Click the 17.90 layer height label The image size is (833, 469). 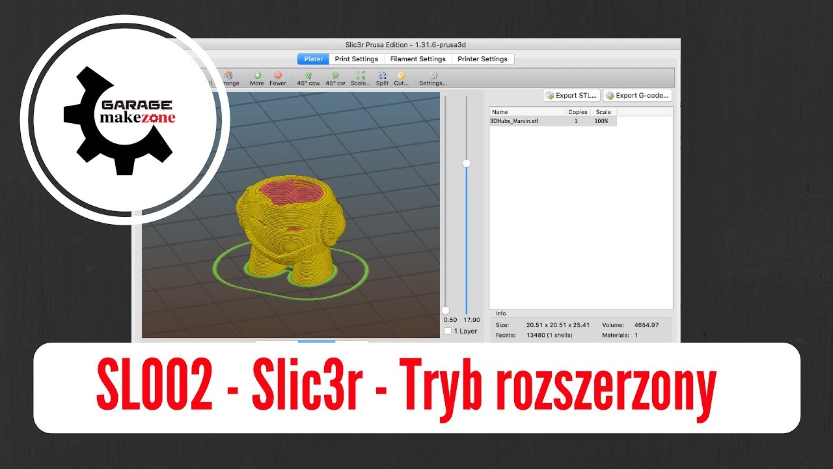click(x=472, y=320)
